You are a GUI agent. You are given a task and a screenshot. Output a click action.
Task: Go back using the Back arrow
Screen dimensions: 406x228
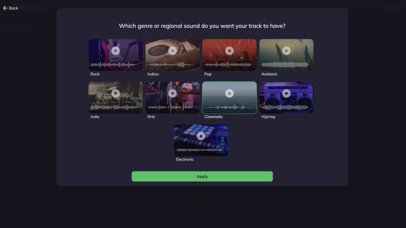[x=11, y=8]
